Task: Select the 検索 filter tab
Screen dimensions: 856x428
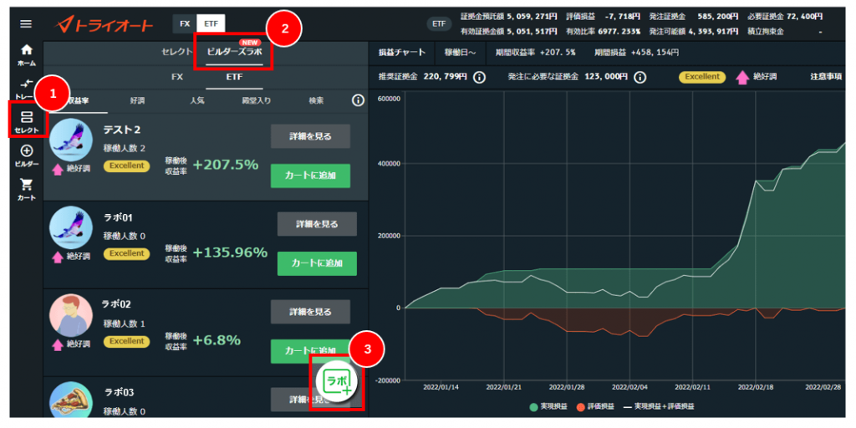Action: coord(316,101)
